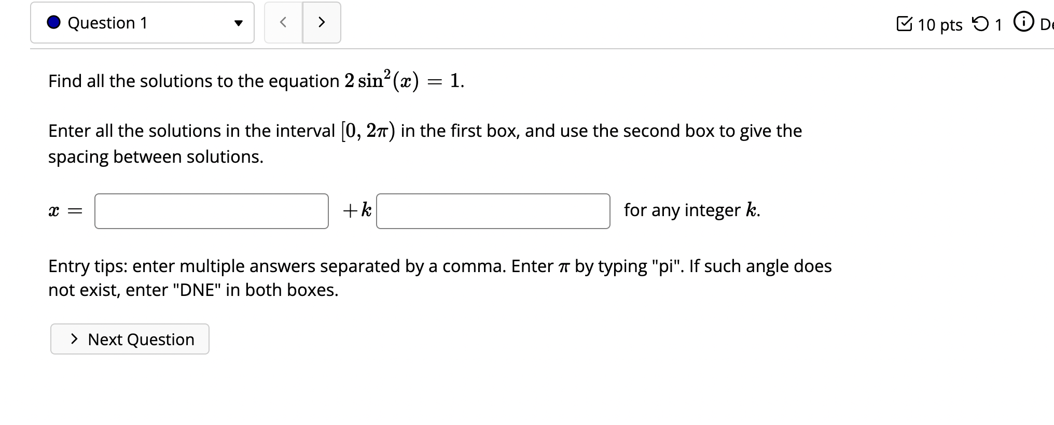Click the arrow icon inside Next Question button
This screenshot has width=1054, height=425.
[74, 339]
